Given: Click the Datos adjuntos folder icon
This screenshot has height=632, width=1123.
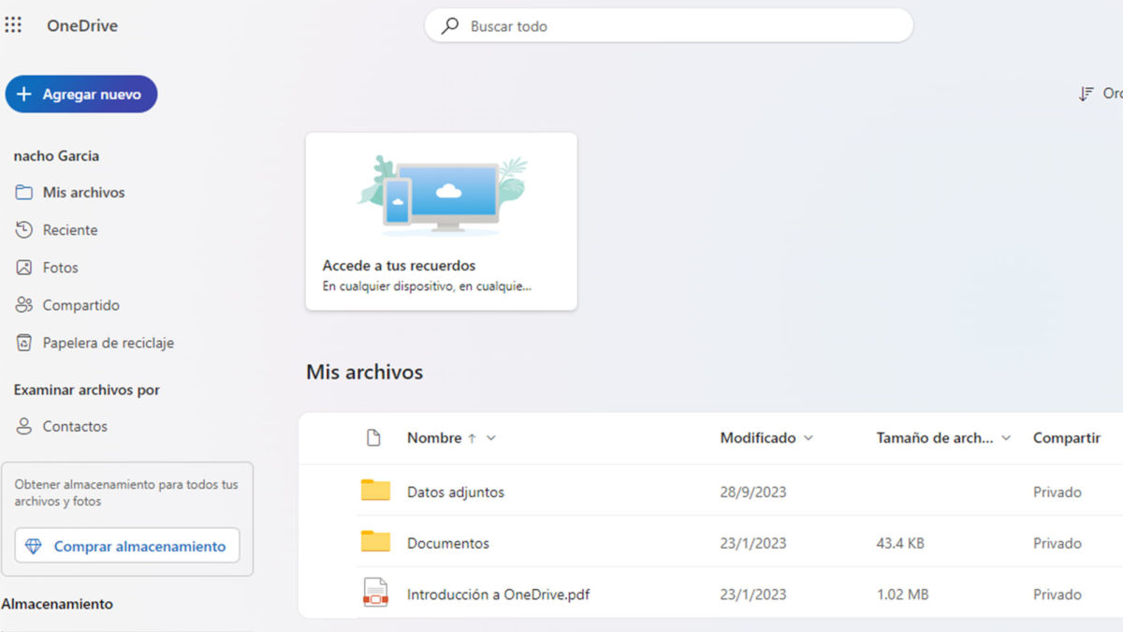Looking at the screenshot, I should pyautogui.click(x=374, y=490).
